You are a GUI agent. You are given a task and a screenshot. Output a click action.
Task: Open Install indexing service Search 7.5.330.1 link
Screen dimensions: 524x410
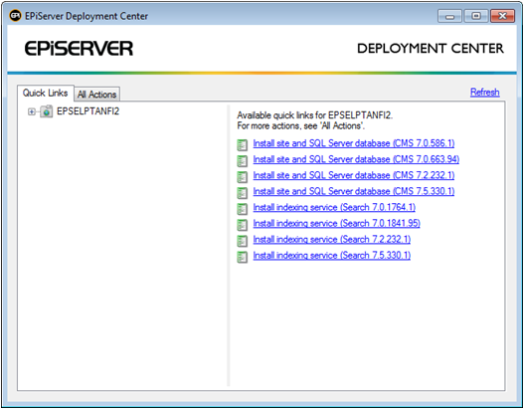[x=332, y=255]
